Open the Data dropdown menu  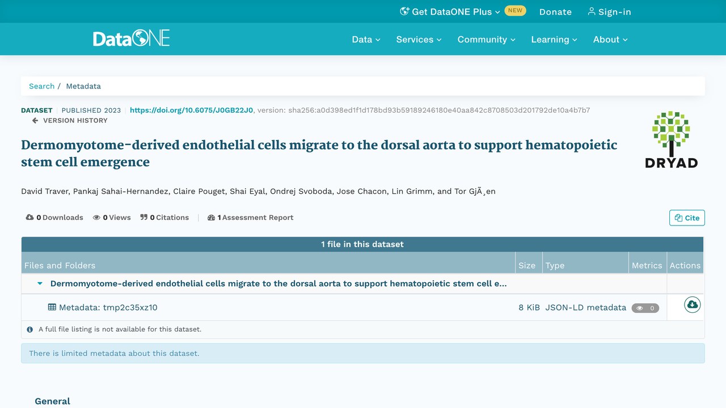click(366, 39)
